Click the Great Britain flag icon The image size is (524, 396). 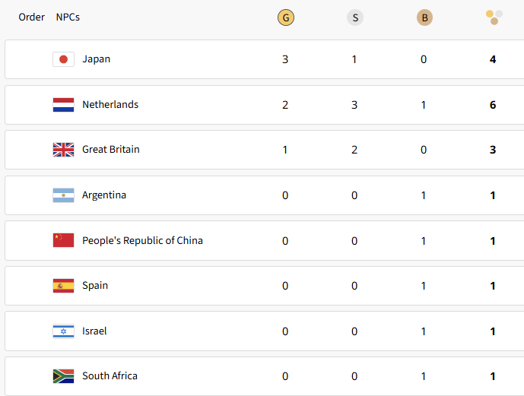[x=63, y=150]
